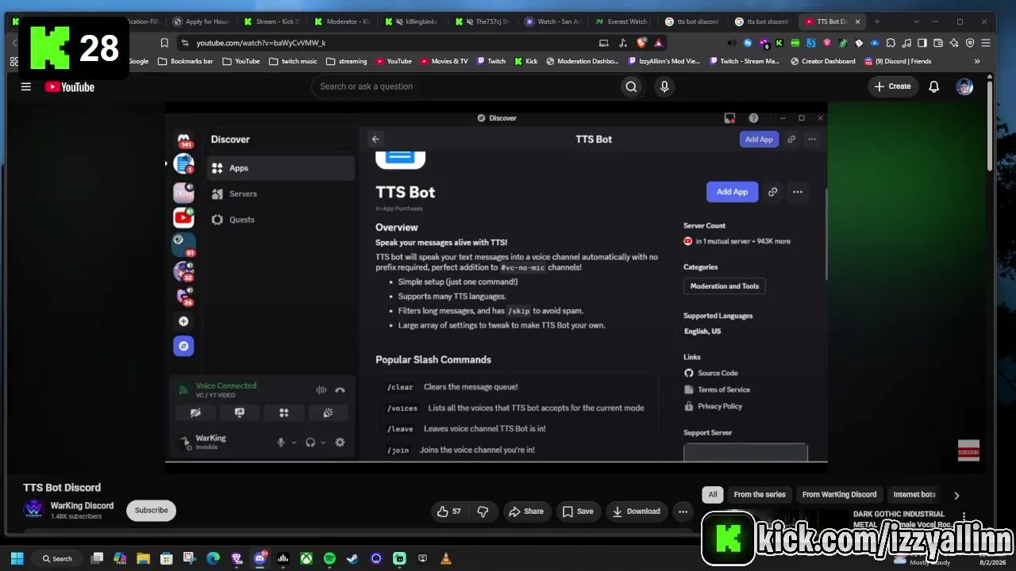Save the video to a playlist
The image size is (1016, 571).
(x=578, y=512)
